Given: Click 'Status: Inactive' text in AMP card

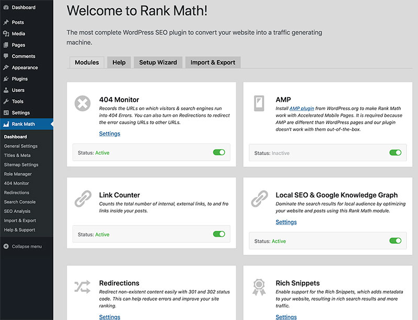Looking at the screenshot, I should pos(272,153).
